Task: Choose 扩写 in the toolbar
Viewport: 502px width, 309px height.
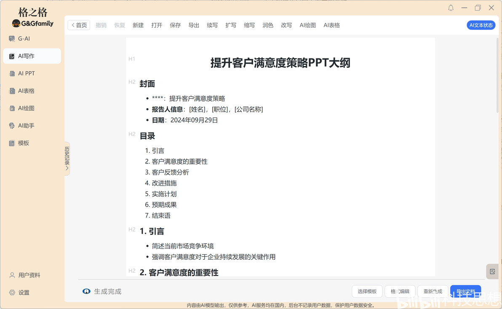Action: tap(231, 25)
